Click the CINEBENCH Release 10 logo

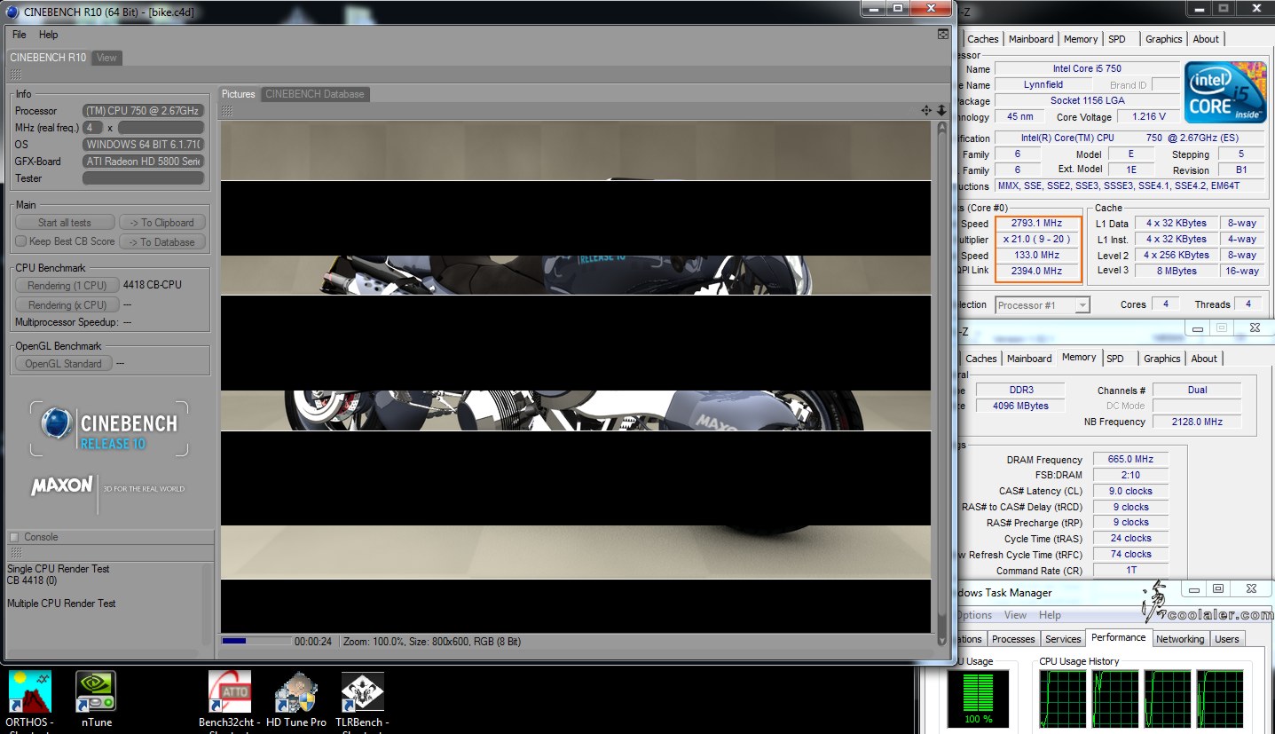[x=109, y=429]
